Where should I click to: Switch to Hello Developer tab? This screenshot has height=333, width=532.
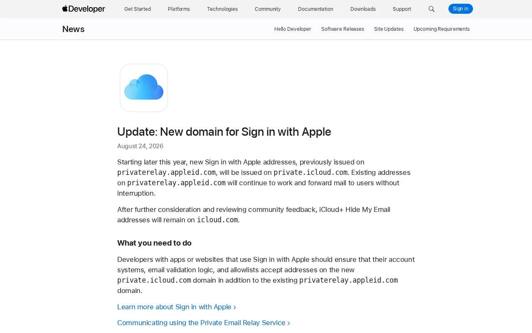coord(293,29)
